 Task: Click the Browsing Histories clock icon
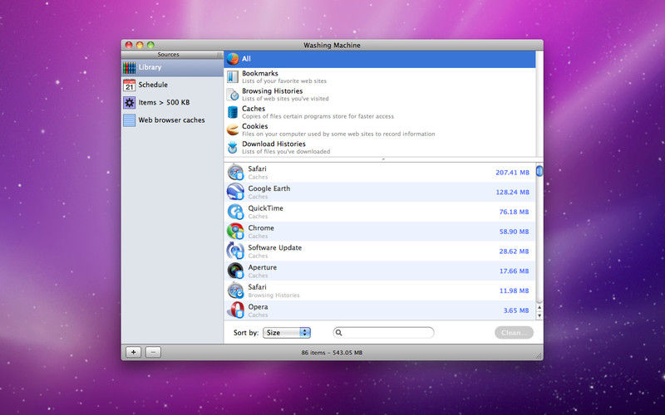[x=233, y=95]
